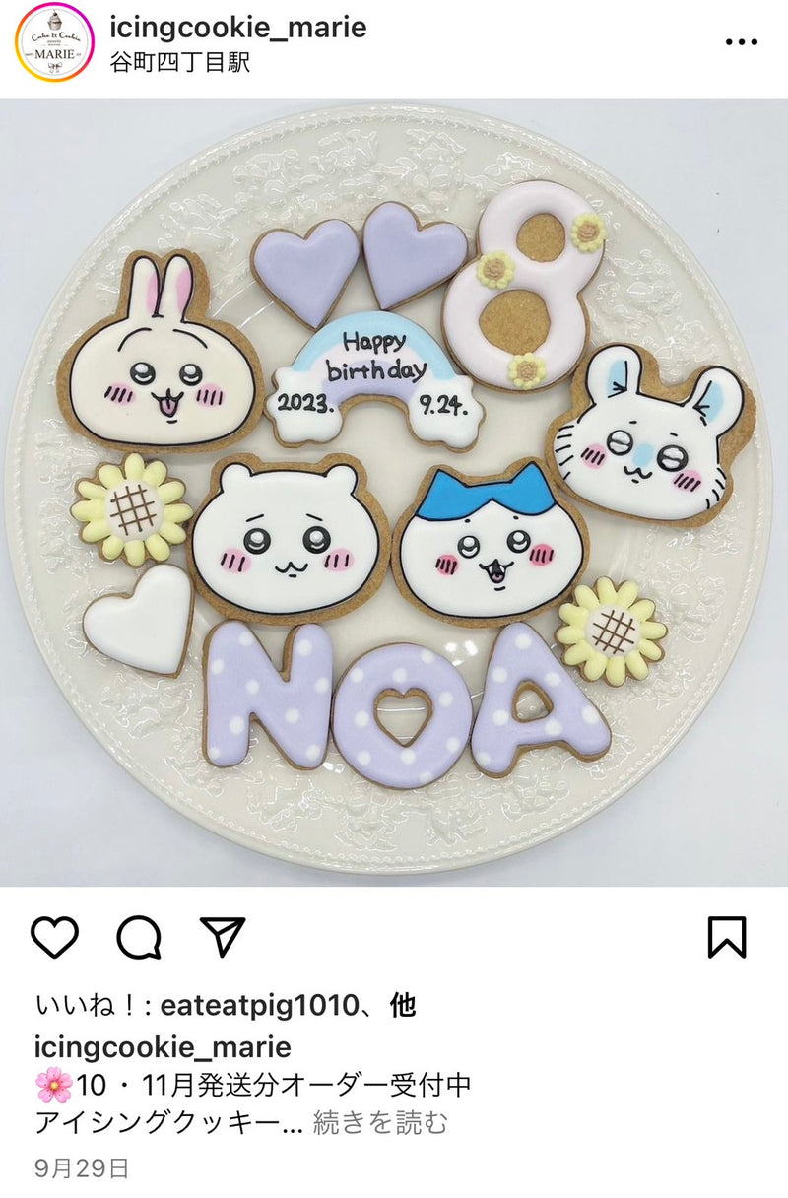Tap the 9月29日 post date
788x1198 pixels.
click(82, 1168)
